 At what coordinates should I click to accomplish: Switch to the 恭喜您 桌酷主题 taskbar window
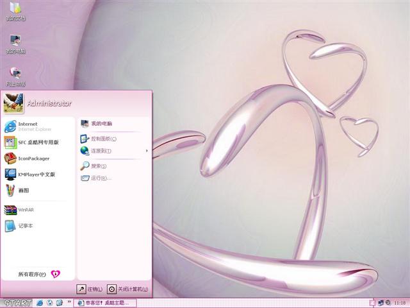click(102, 302)
